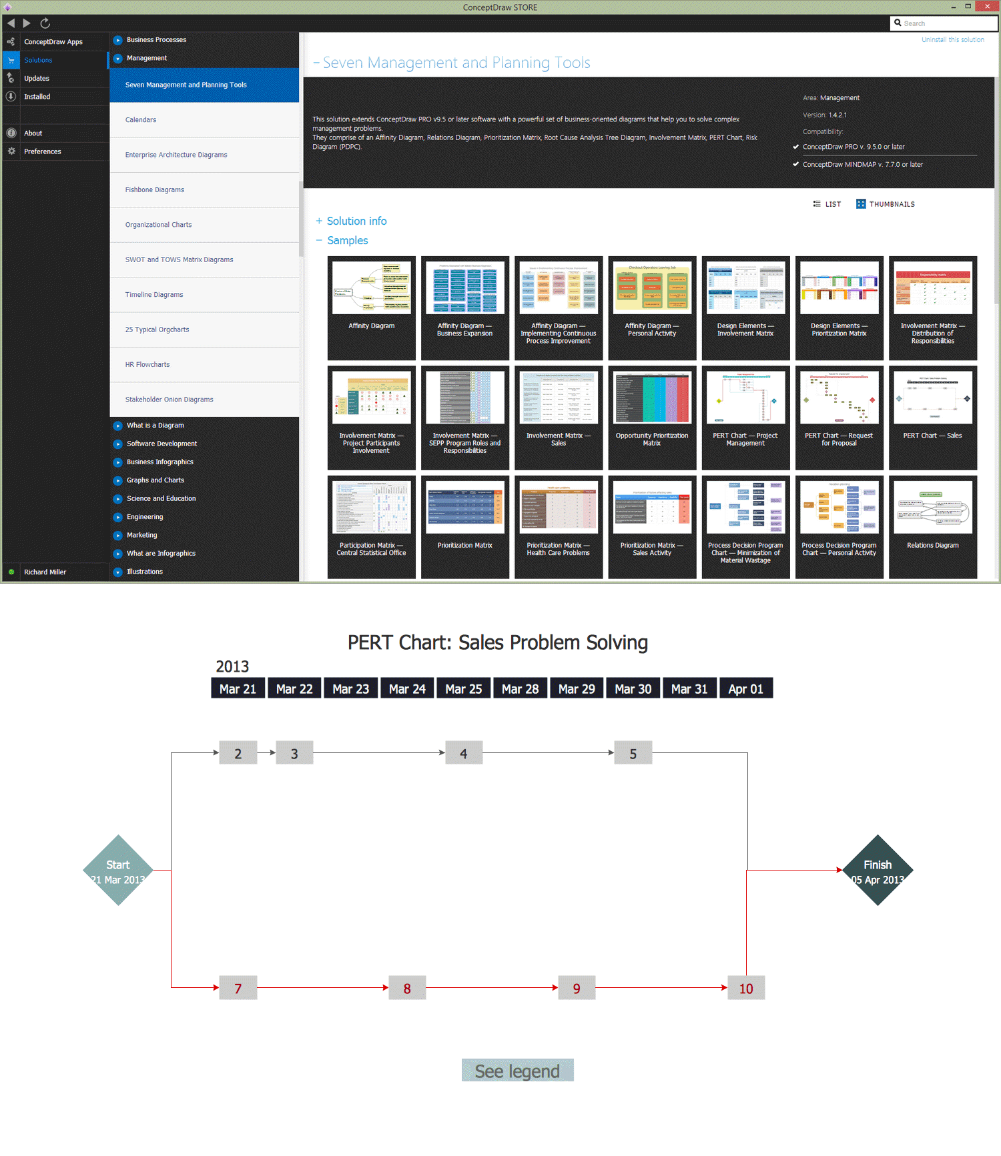This screenshot has width=1001, height=1156.
Task: Open the Organizational Charts solution
Action: pyautogui.click(x=204, y=225)
